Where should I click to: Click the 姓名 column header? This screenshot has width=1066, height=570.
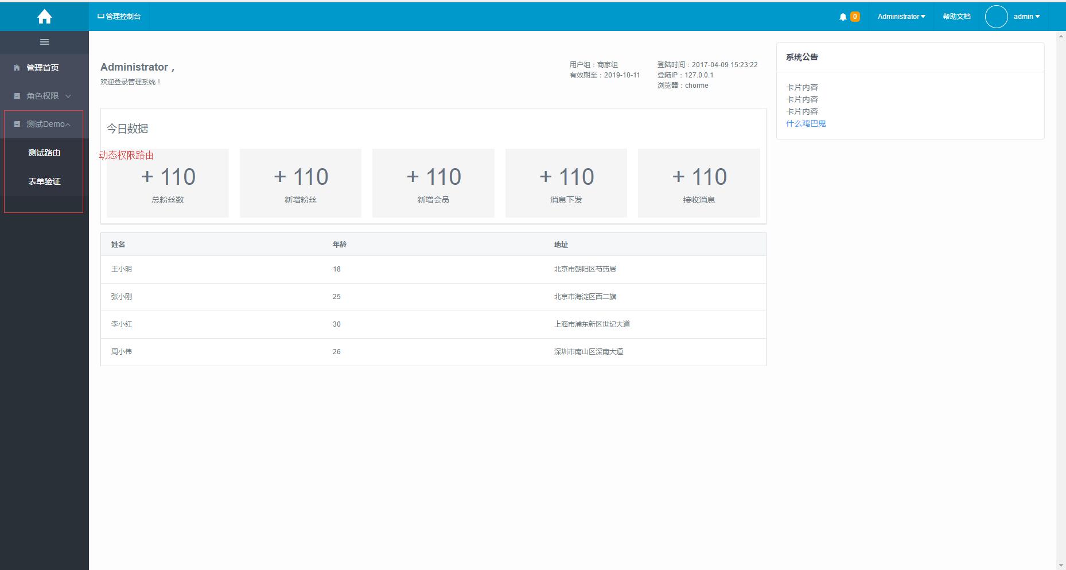pos(118,245)
